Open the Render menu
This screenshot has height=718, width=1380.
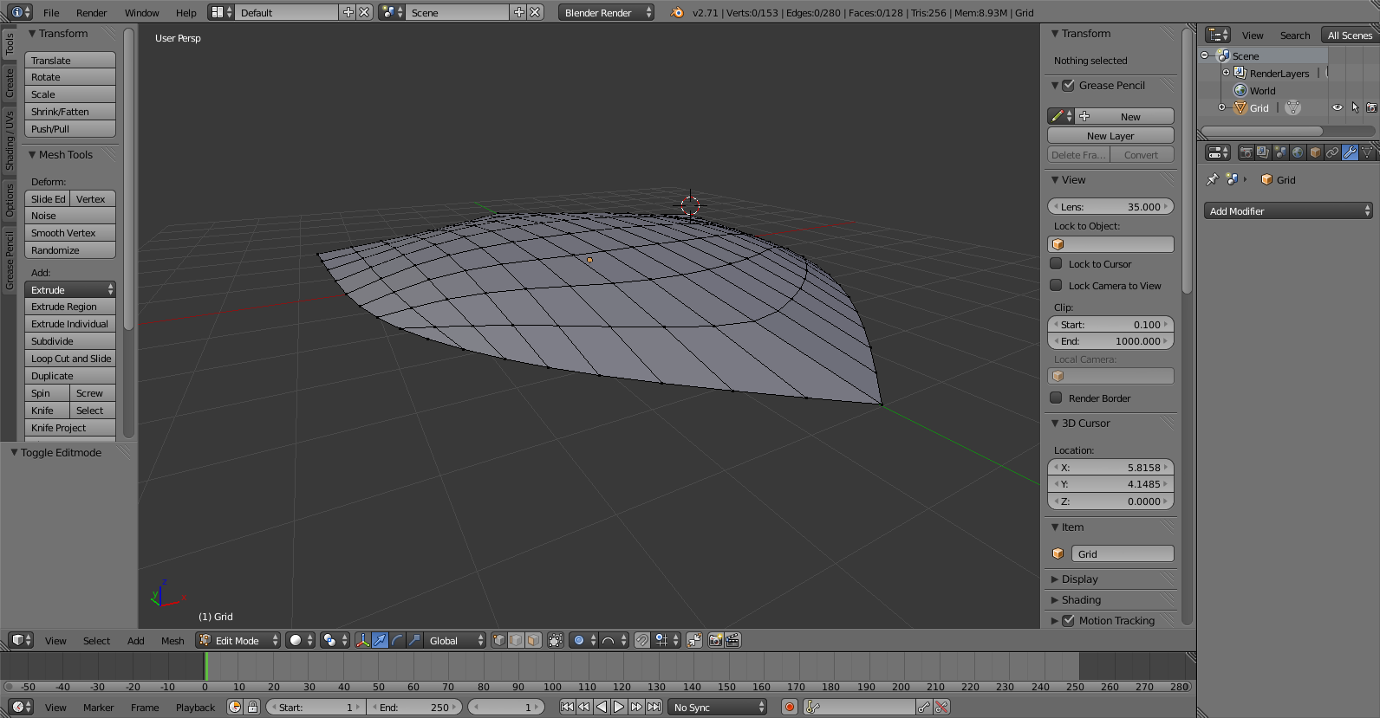coord(91,12)
